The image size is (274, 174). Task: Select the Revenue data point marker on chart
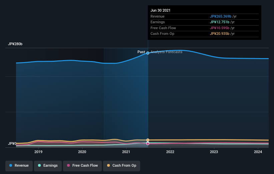(148, 53)
